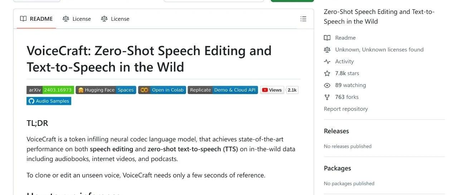Open the Audio Samples GitHub badge
Image resolution: width=458 pixels, height=195 pixels.
[49, 101]
